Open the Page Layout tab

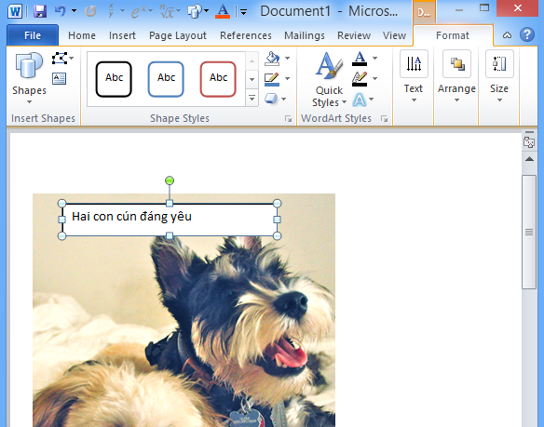[x=178, y=35]
